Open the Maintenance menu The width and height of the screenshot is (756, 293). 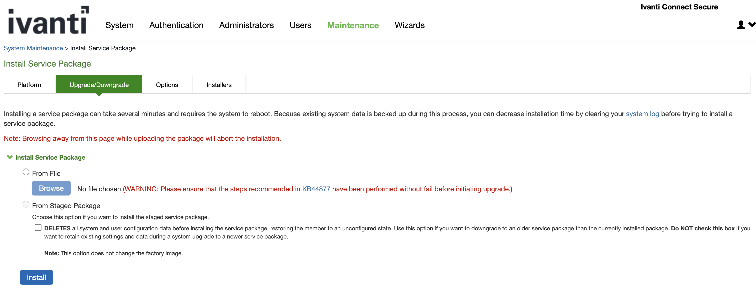point(353,25)
